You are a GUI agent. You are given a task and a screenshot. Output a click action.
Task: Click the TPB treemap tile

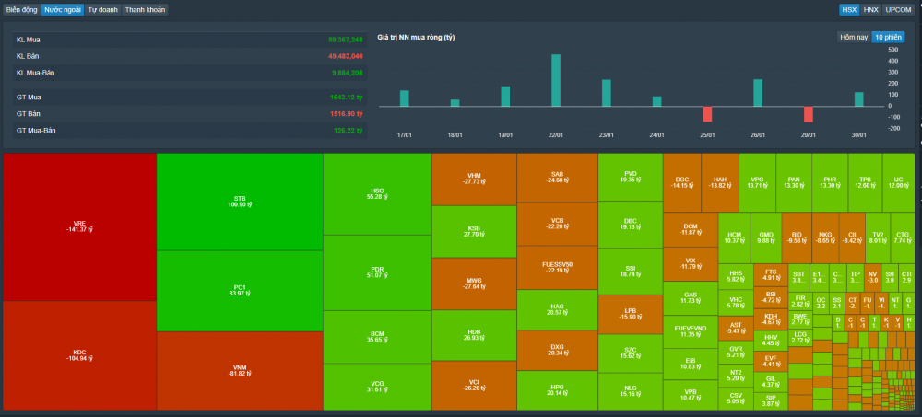[865, 182]
